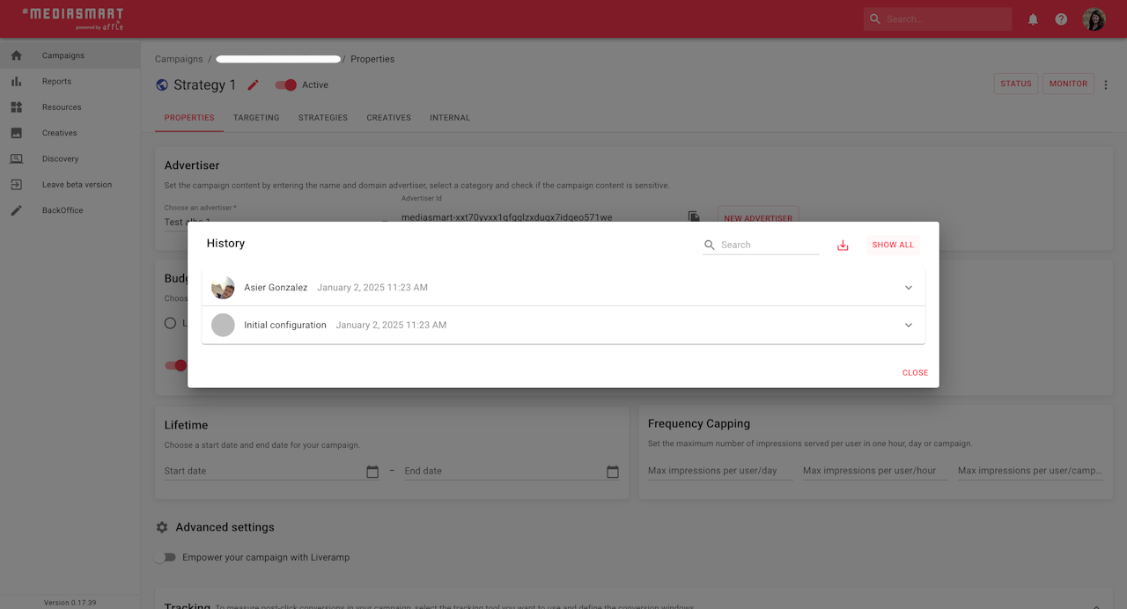Click the Monitor button
1127x609 pixels.
click(1068, 84)
